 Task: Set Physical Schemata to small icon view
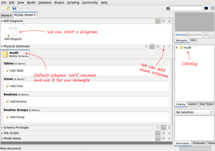152,46
